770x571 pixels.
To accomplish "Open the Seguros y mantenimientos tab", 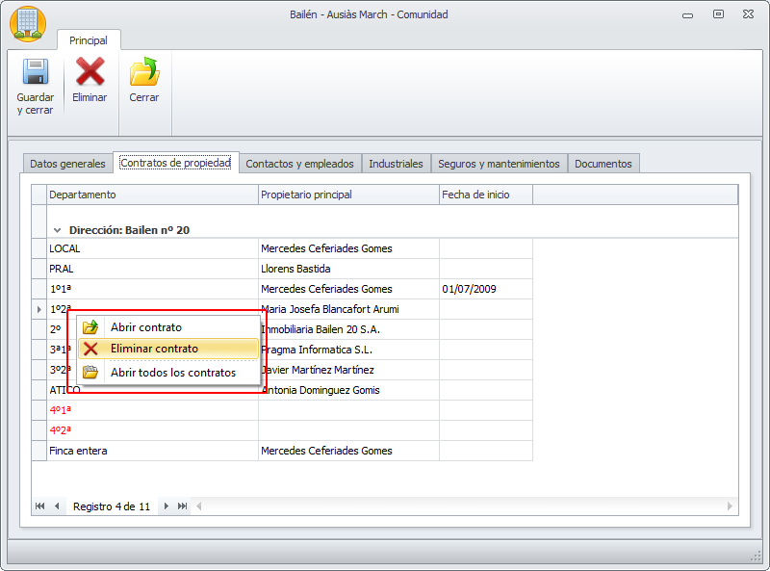I will pyautogui.click(x=499, y=164).
